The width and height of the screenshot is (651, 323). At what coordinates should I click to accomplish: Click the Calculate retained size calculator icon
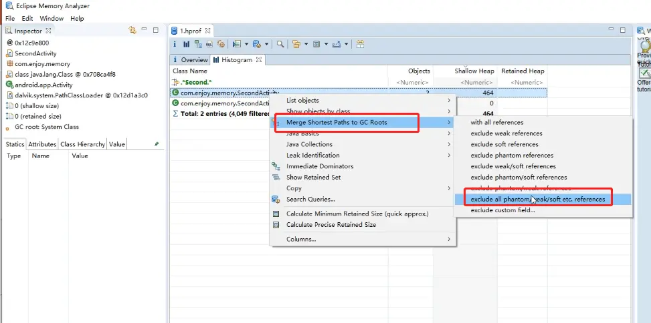(x=316, y=44)
